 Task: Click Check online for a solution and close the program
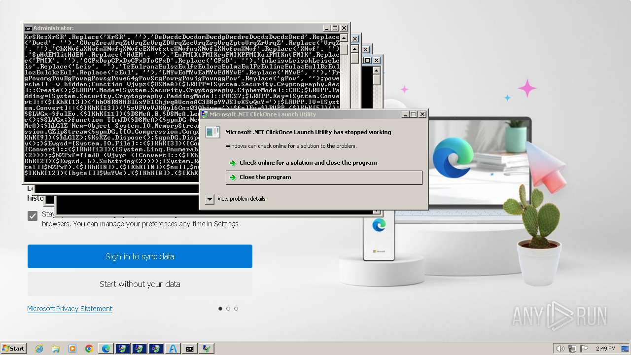coord(308,163)
